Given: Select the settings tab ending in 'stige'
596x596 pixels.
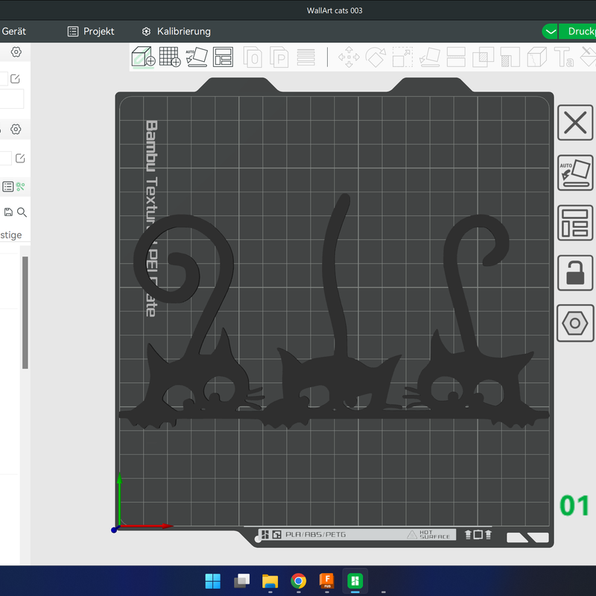Looking at the screenshot, I should pyautogui.click(x=10, y=235).
